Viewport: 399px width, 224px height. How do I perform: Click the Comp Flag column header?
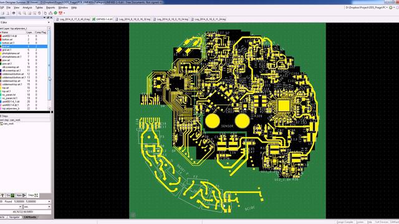pos(41,32)
